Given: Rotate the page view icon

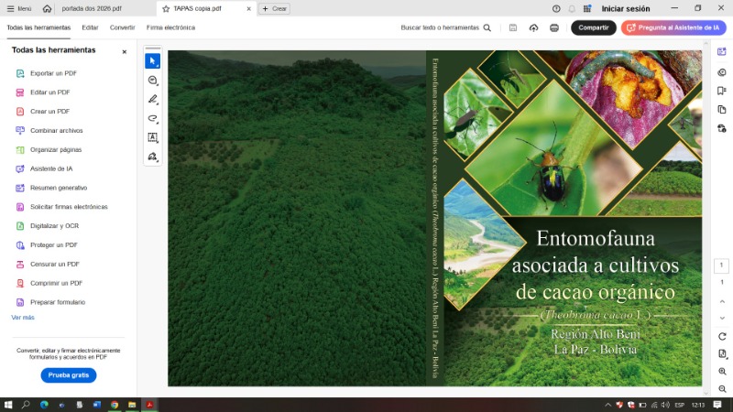Looking at the screenshot, I should point(722,336).
